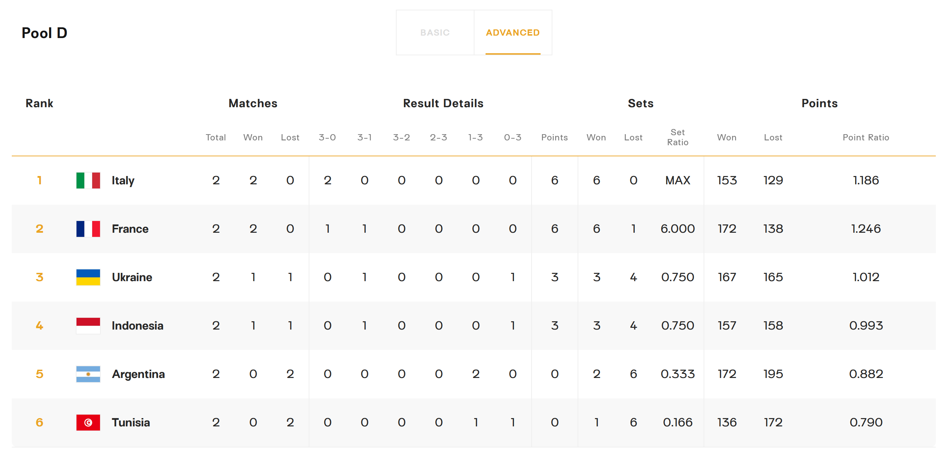
Task: Open the Argentina team name
Action: [x=138, y=374]
